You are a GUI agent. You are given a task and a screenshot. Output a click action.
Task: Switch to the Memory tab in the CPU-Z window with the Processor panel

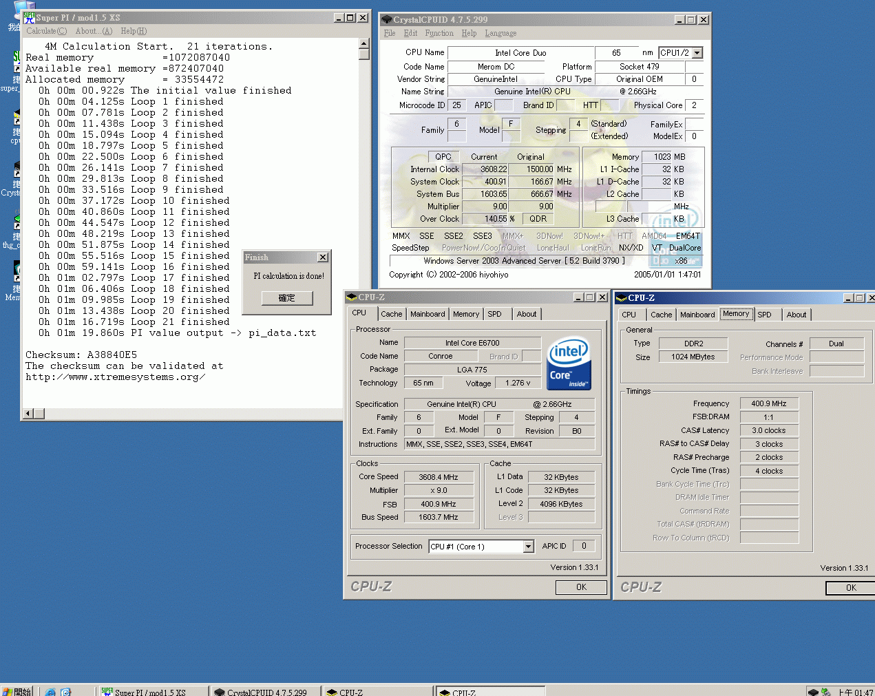466,314
